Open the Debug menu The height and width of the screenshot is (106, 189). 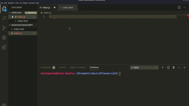pyautogui.click(x=25, y=3)
